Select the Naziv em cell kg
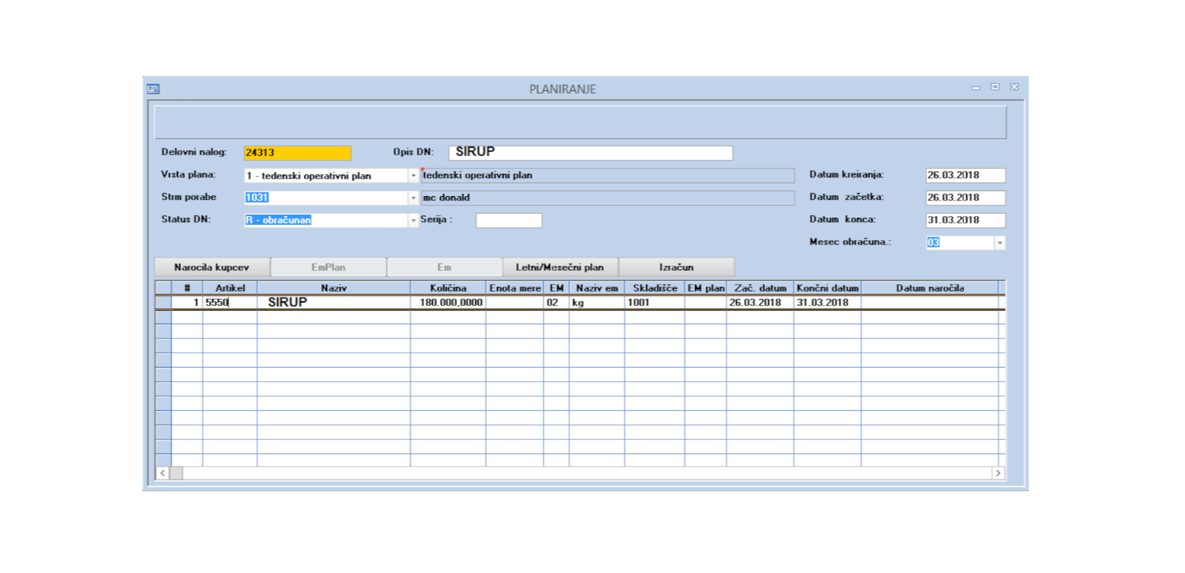 click(x=597, y=303)
